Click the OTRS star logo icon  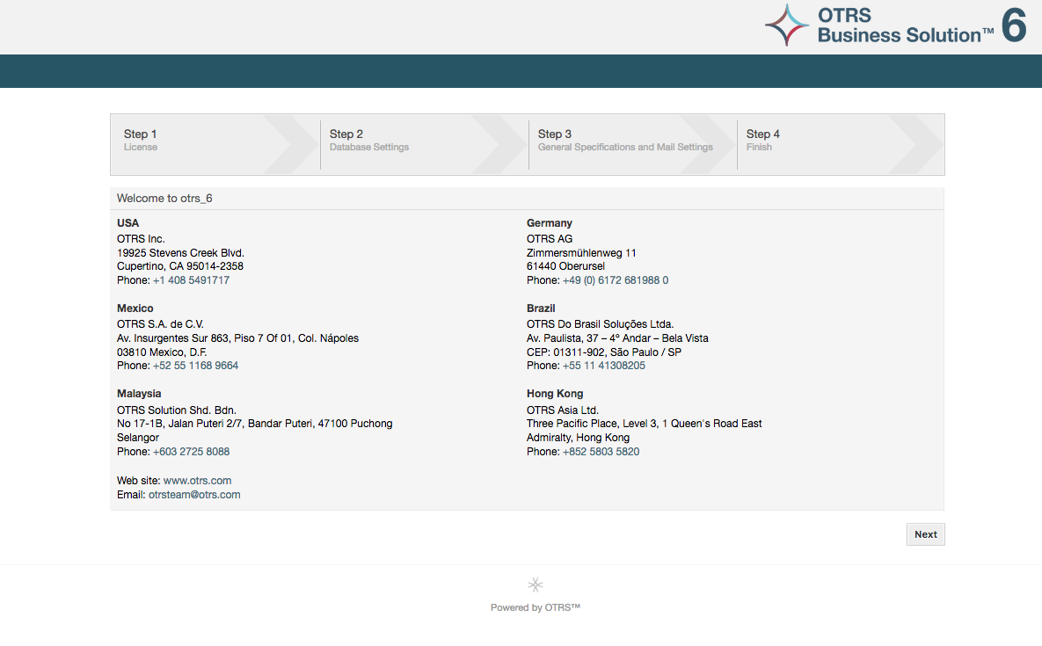click(x=786, y=25)
